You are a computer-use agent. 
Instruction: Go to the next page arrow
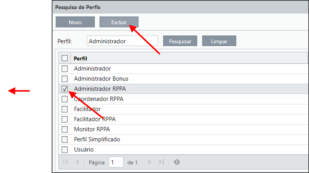point(150,162)
